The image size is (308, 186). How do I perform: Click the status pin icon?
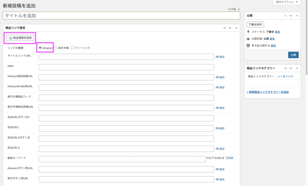click(x=248, y=32)
